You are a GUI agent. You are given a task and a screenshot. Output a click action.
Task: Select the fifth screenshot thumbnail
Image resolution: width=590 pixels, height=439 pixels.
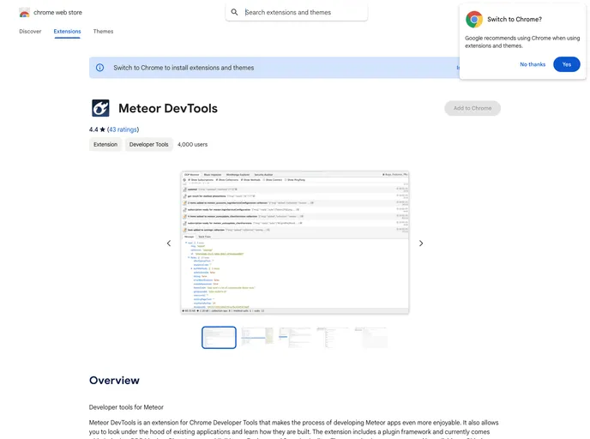point(370,338)
